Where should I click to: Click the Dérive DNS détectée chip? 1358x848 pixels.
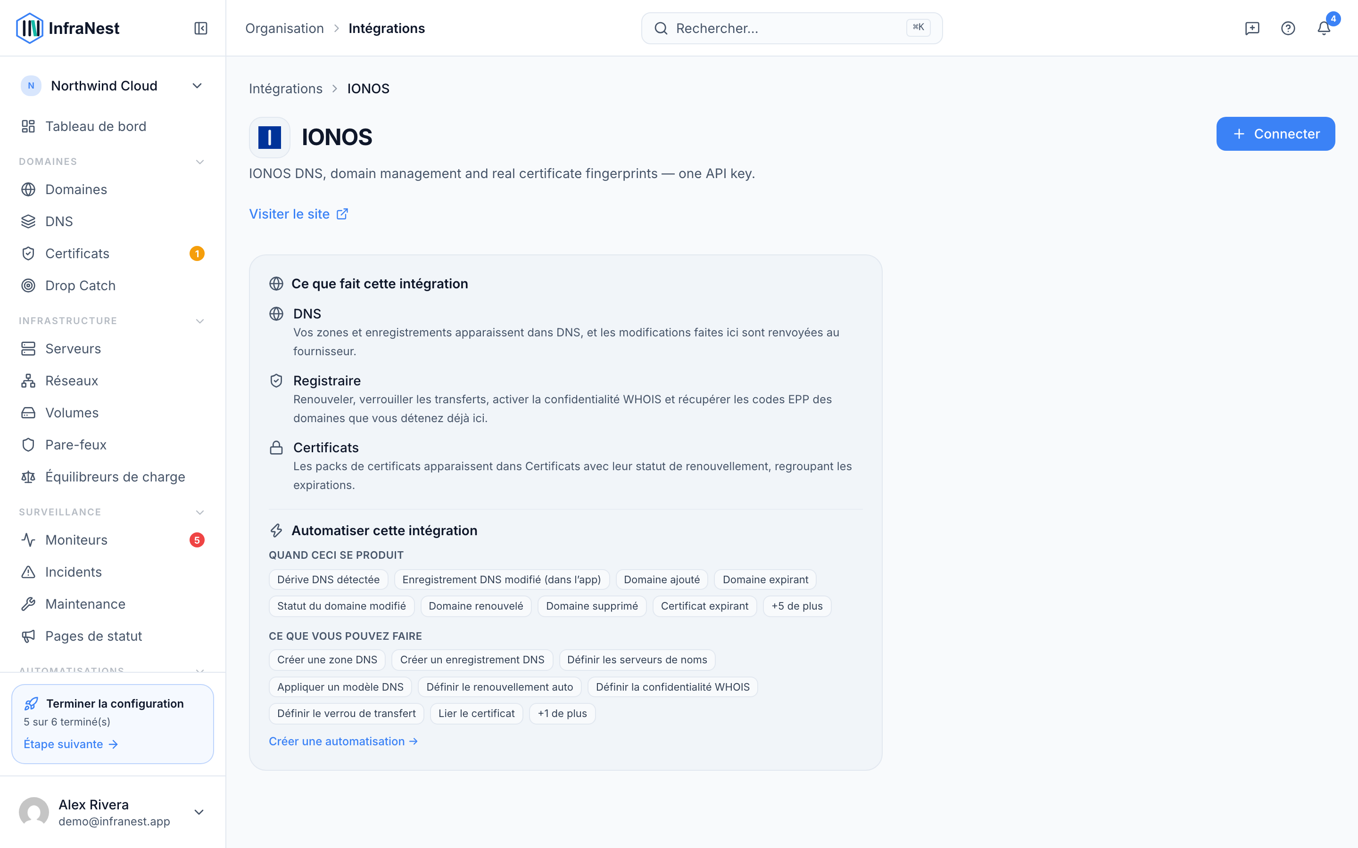tap(328, 580)
